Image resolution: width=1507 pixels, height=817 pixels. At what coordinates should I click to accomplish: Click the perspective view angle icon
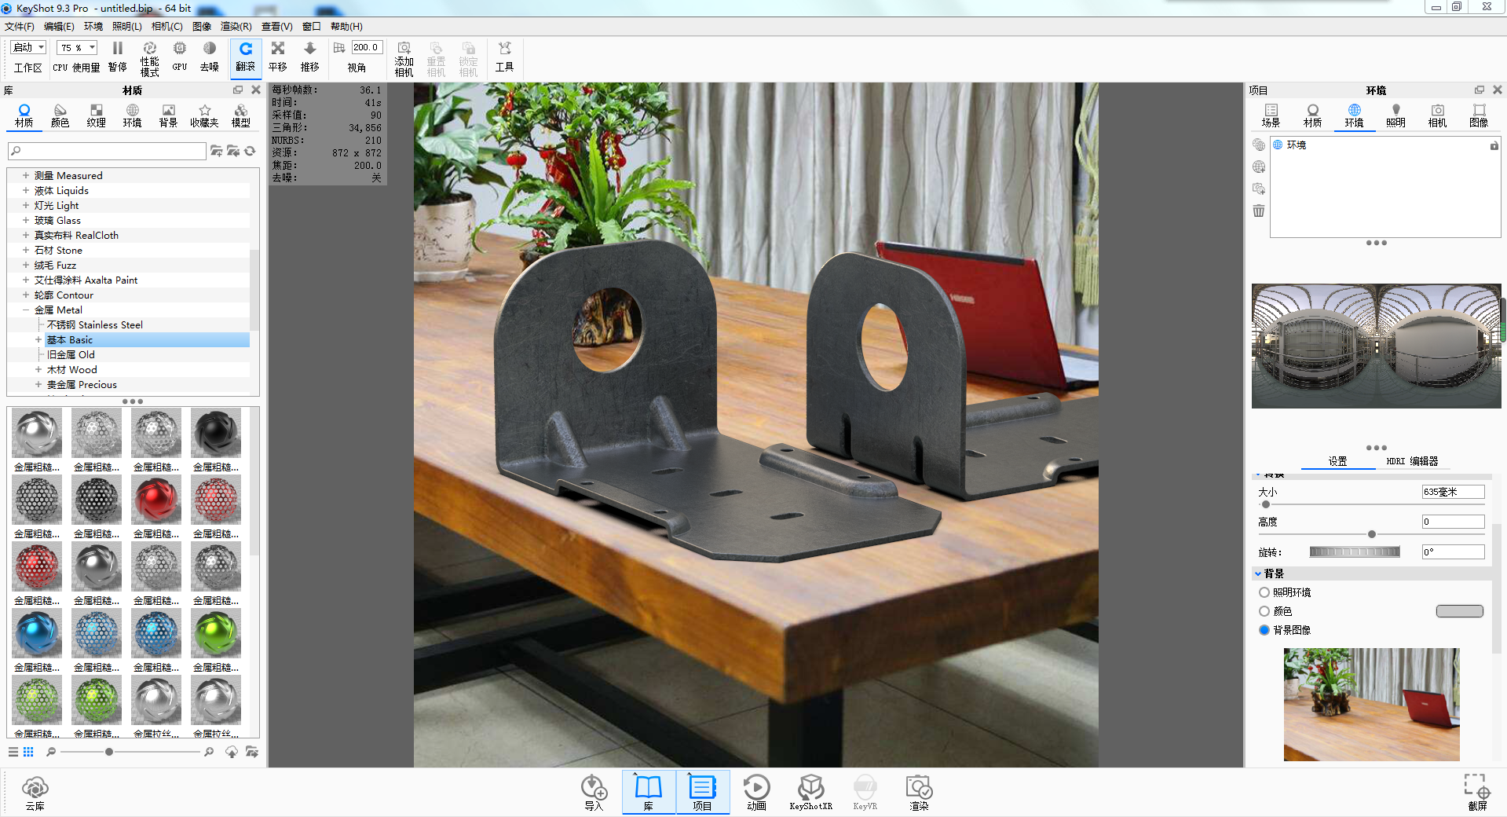(x=338, y=48)
